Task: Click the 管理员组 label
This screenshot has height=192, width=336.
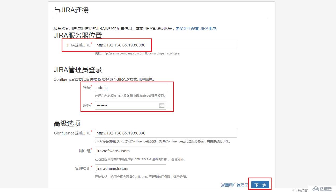Action: [83, 169]
